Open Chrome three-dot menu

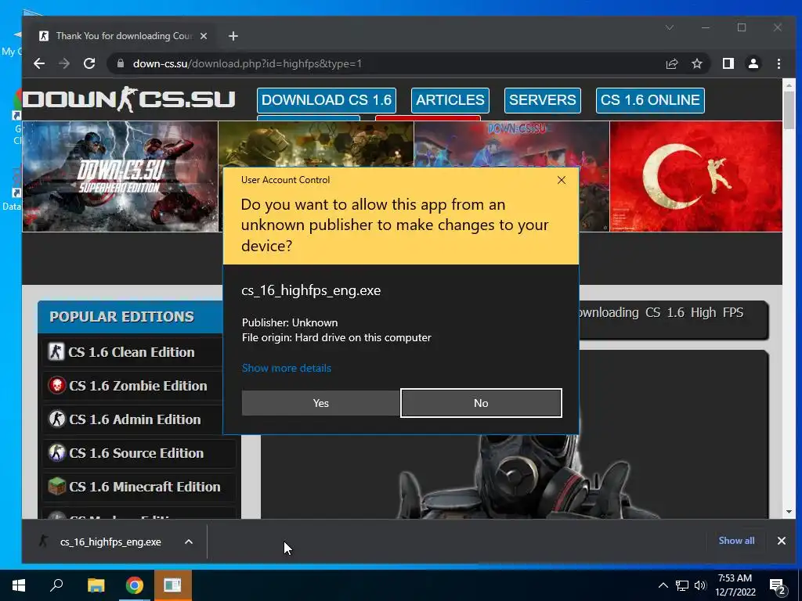779,63
